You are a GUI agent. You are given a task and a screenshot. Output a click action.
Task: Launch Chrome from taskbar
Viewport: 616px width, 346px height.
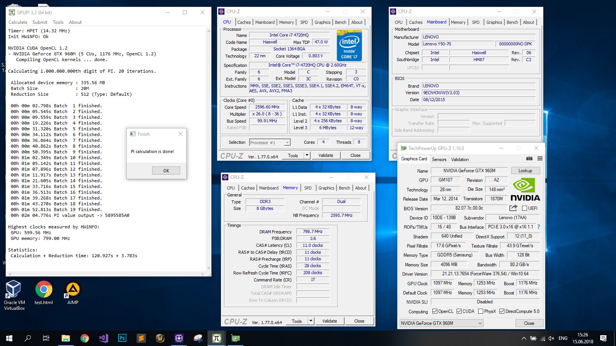85,338
